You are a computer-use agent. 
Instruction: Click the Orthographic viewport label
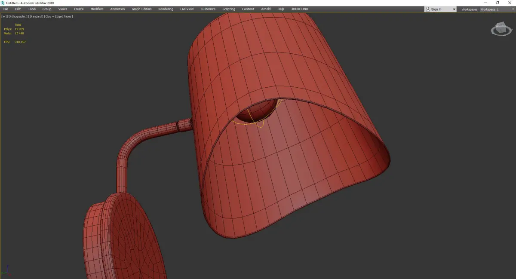tap(17, 16)
